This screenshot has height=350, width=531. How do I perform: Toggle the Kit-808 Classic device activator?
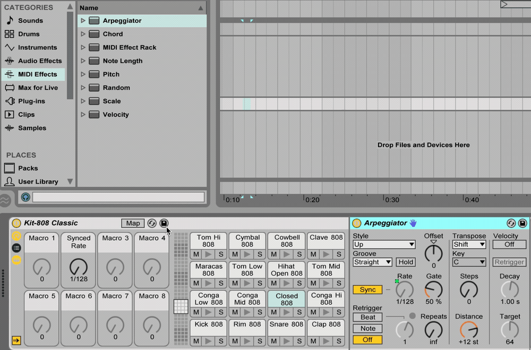coord(16,223)
